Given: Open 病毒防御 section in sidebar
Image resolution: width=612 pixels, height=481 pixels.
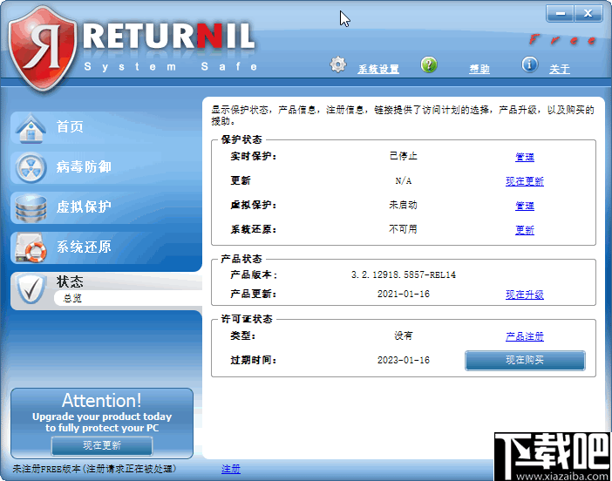Looking at the screenshot, I should click(x=106, y=167).
